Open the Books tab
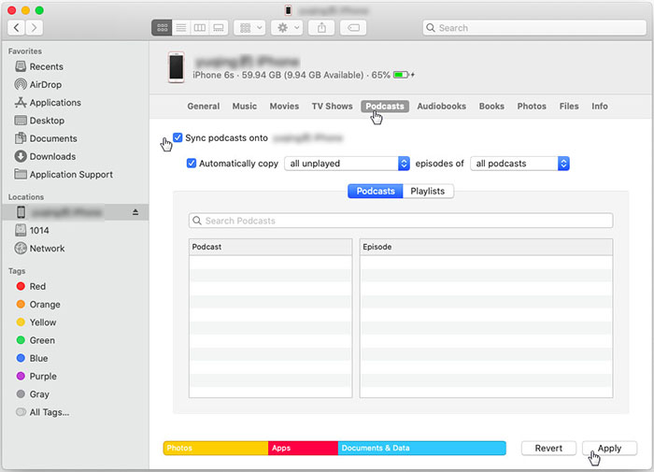 (491, 106)
